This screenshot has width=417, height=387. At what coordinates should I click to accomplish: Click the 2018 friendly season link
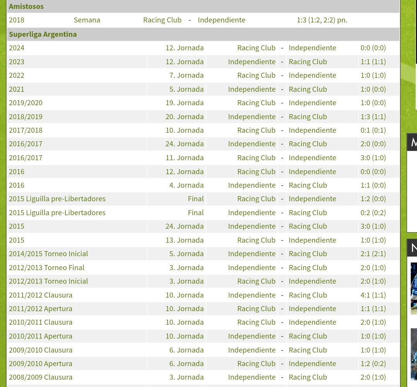(17, 20)
